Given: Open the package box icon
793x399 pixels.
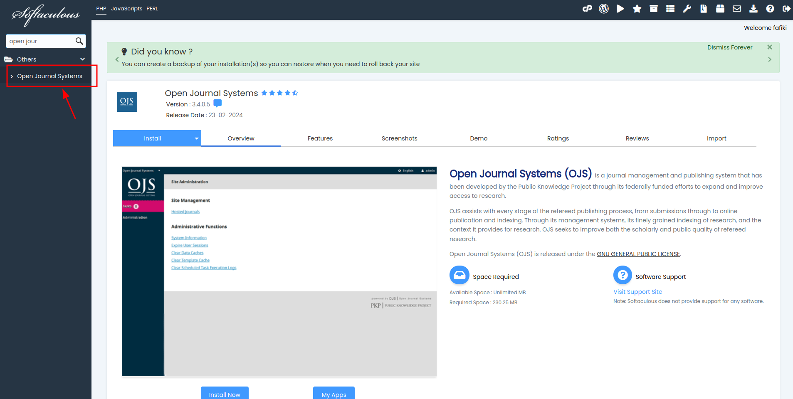Looking at the screenshot, I should pos(720,8).
